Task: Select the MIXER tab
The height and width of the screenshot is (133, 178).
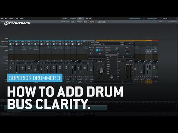Action: [x=80, y=18]
